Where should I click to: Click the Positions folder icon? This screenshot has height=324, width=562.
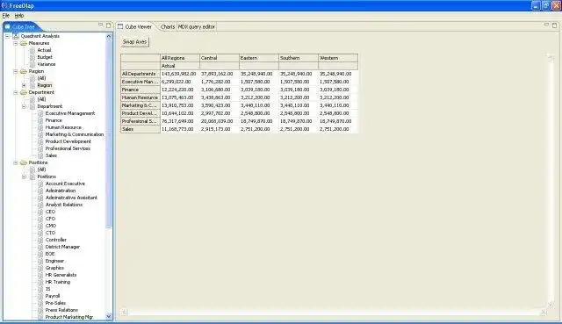click(x=24, y=162)
